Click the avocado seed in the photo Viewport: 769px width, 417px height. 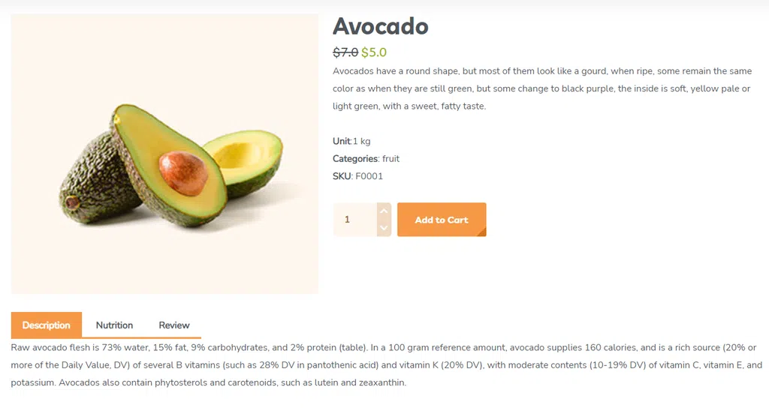183,173
